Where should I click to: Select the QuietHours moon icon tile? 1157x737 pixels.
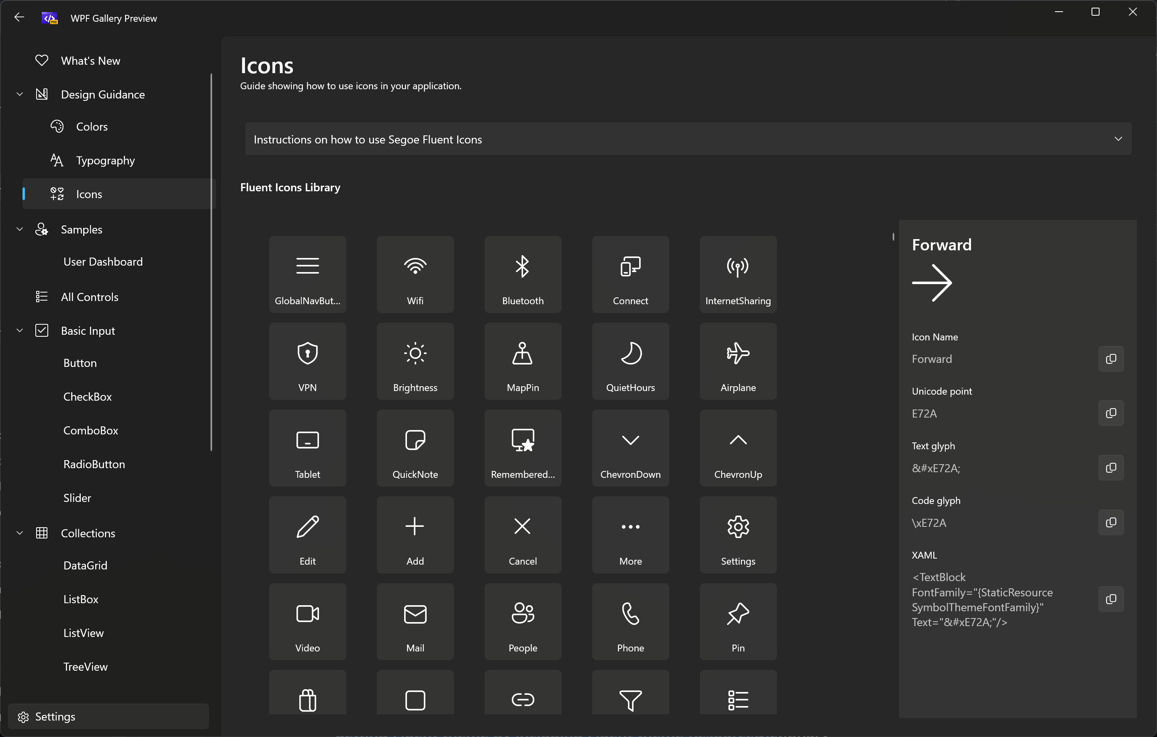630,361
